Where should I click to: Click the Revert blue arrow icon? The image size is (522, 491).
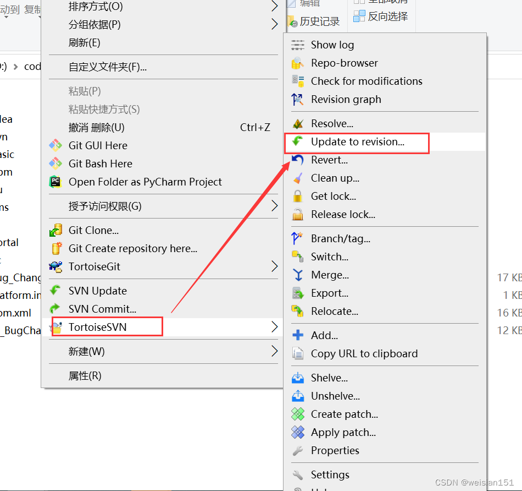298,160
